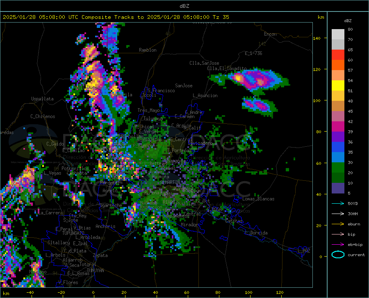Click the 'C_Chilenos' map label
The height and width of the screenshot is (298, 369).
43,116
